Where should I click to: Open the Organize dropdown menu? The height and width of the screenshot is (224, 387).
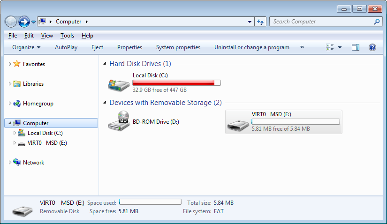coord(26,47)
